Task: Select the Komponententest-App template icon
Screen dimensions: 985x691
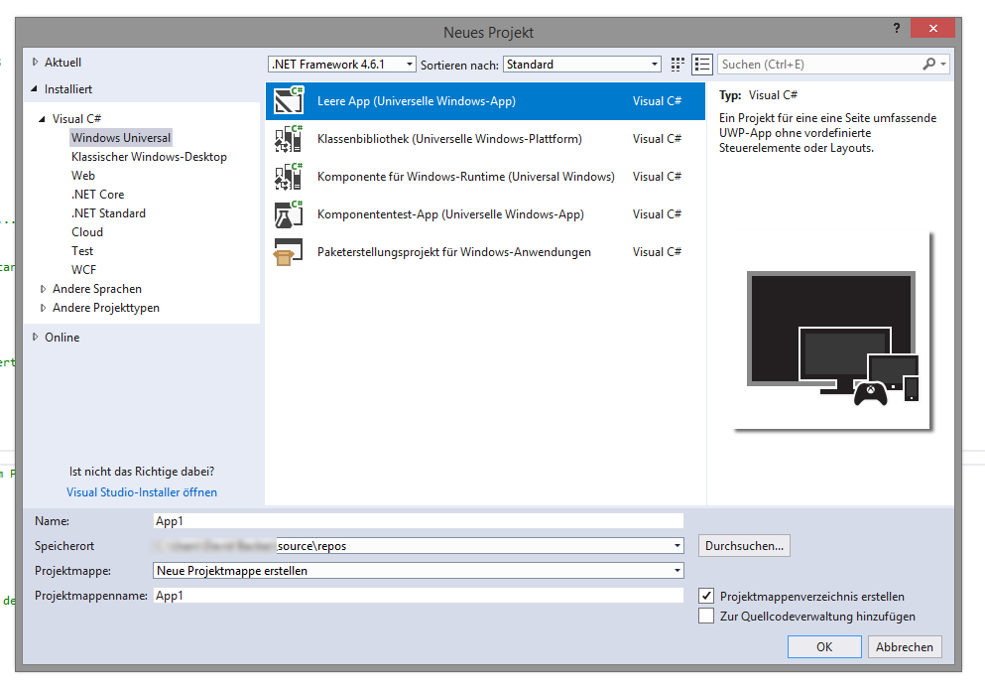Action: point(289,213)
